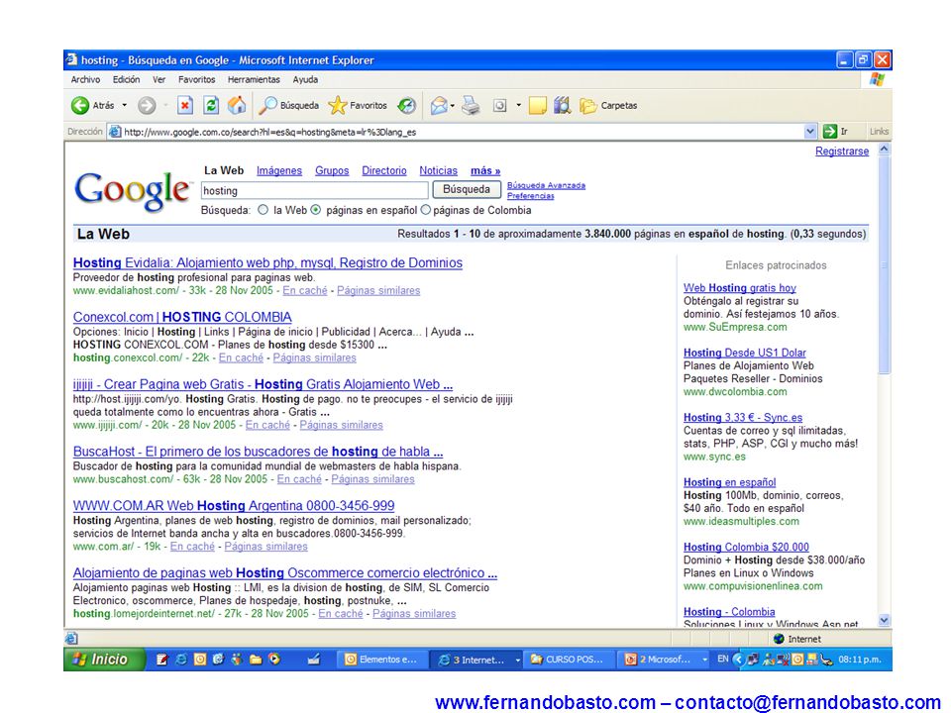Click the vertical scrollbar up arrow
This screenshot has width=951, height=713.
(x=884, y=150)
